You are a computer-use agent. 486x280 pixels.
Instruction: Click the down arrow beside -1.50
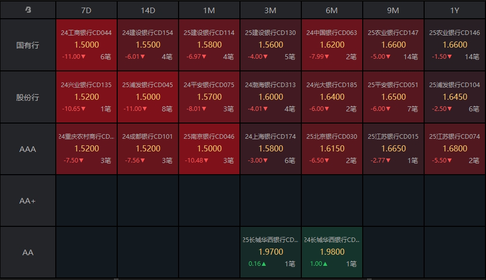(x=450, y=57)
